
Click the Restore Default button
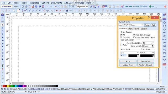[x=146, y=65]
